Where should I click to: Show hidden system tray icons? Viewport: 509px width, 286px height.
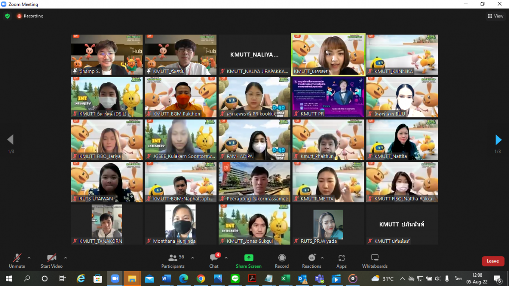pyautogui.click(x=402, y=278)
